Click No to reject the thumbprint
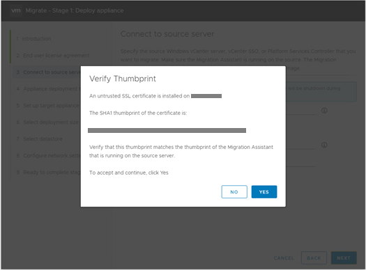 pos(234,192)
